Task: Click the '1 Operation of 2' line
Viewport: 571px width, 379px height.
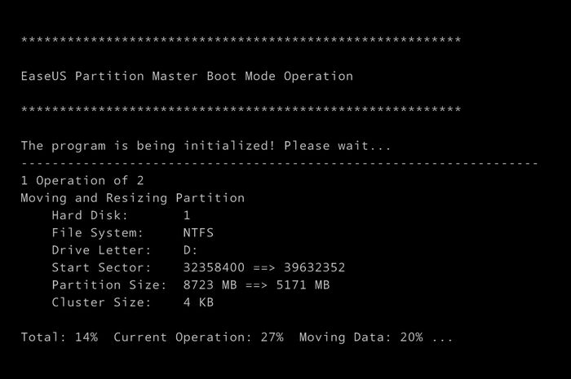Action: click(x=82, y=180)
